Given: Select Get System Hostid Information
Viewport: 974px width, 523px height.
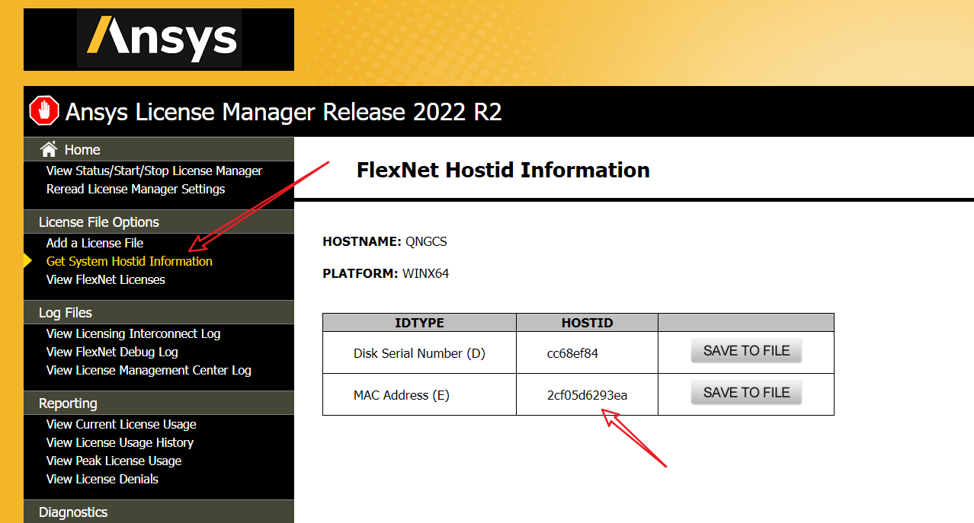Looking at the screenshot, I should tap(130, 261).
